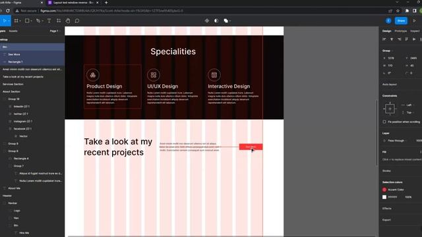Select the Frame tool
The width and height of the screenshot is (422, 237).
16,20
